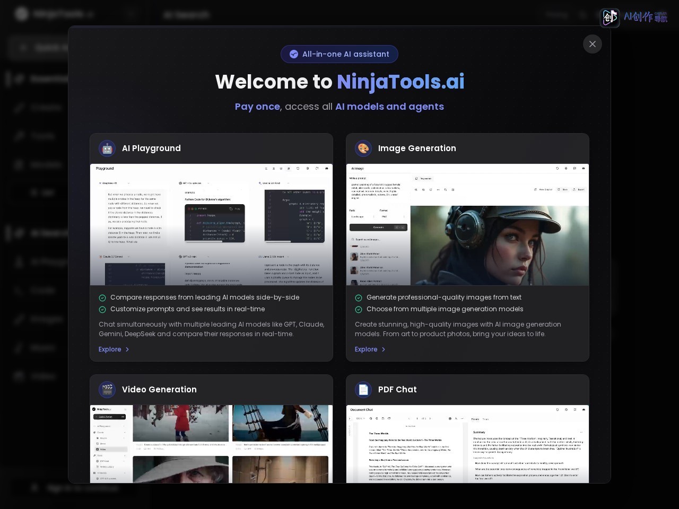Click the 'Pay once, access all AI models' subtitle
Viewport: 679px width, 509px height.
pyautogui.click(x=339, y=107)
